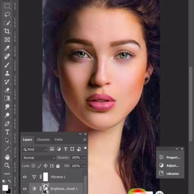Switch to the Channels tab
The image size is (194, 194).
point(43,140)
